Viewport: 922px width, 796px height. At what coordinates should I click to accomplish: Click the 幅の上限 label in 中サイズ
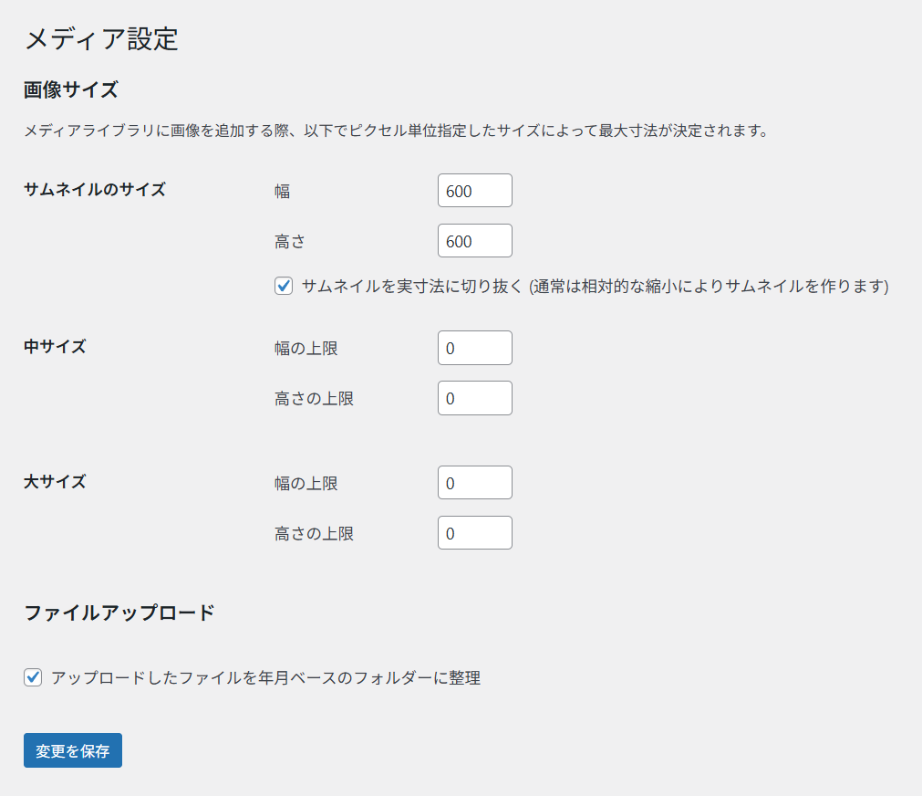pyautogui.click(x=306, y=348)
